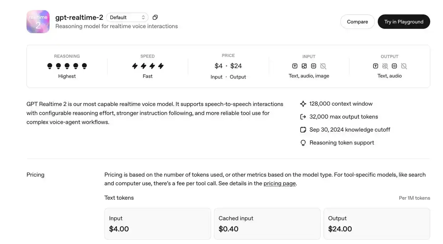Viewport: 443px width, 244px height.
Task: Click the Compare button
Action: pos(357,22)
